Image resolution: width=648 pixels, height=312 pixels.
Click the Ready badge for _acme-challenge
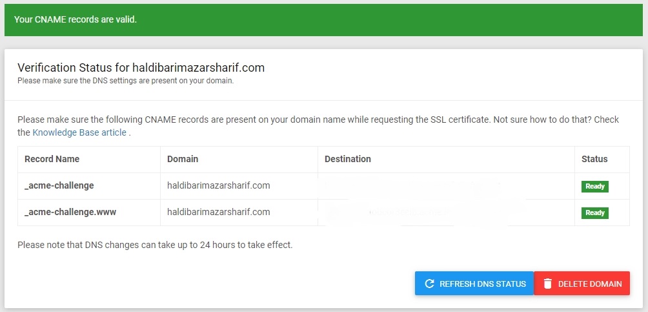[x=595, y=186]
